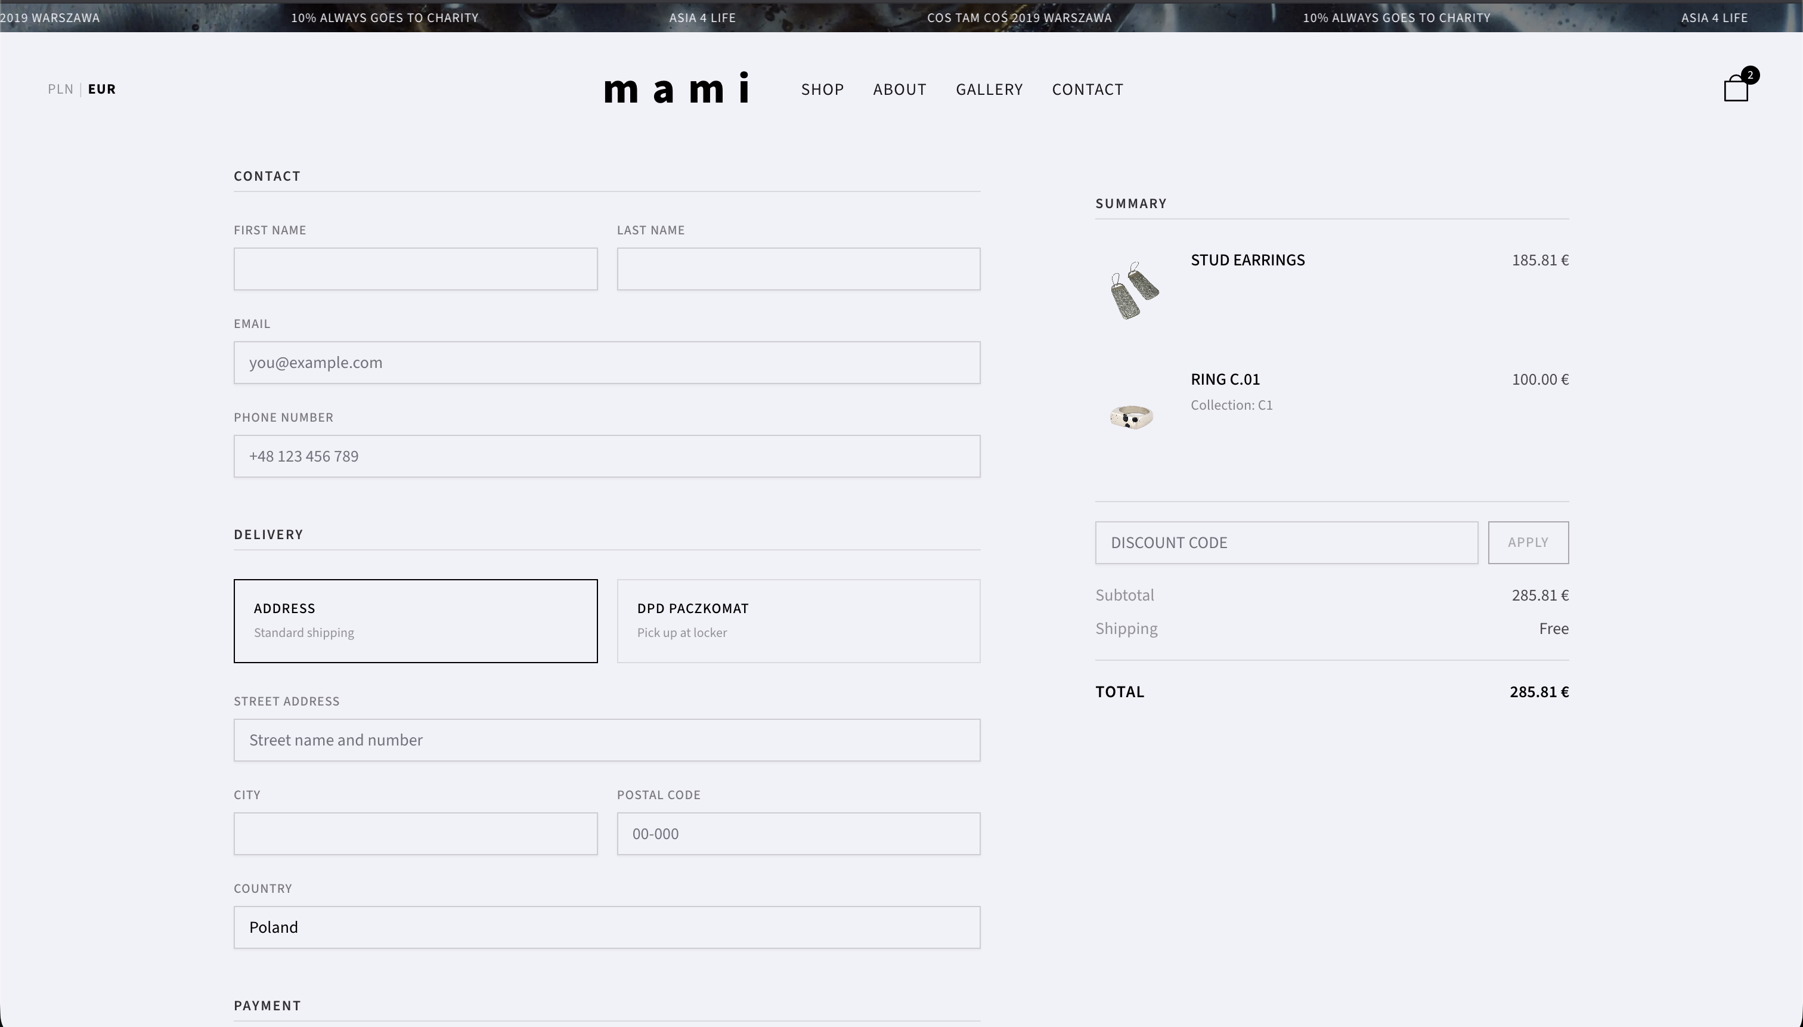Click the postal code input

click(798, 833)
